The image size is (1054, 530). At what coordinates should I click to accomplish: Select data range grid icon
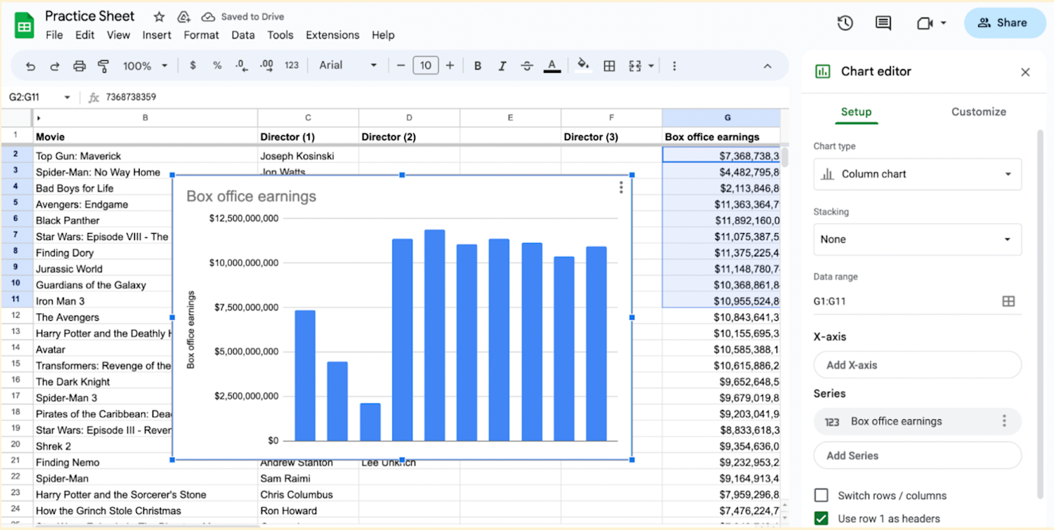click(1008, 301)
